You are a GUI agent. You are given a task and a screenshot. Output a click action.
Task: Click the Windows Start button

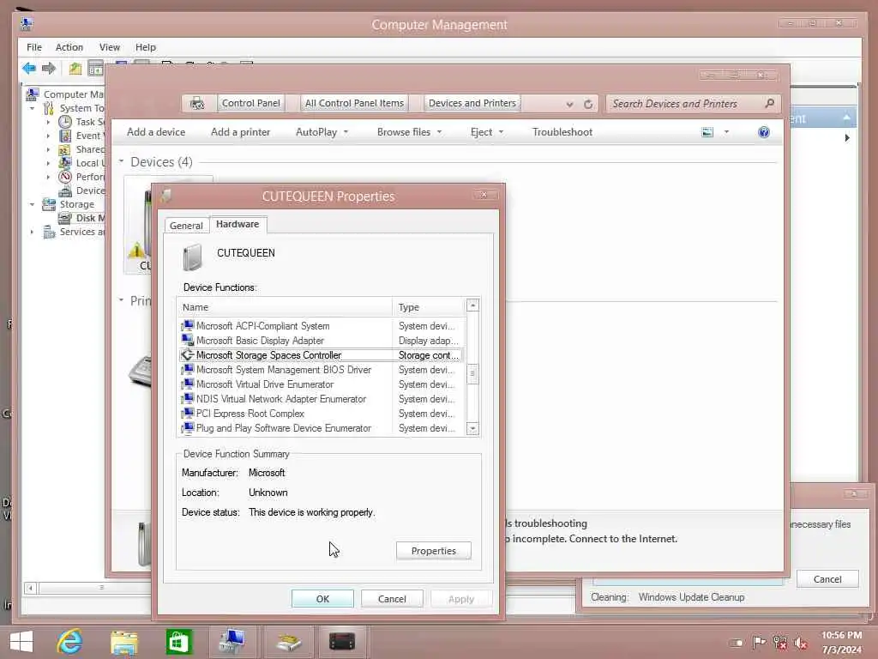tap(21, 642)
